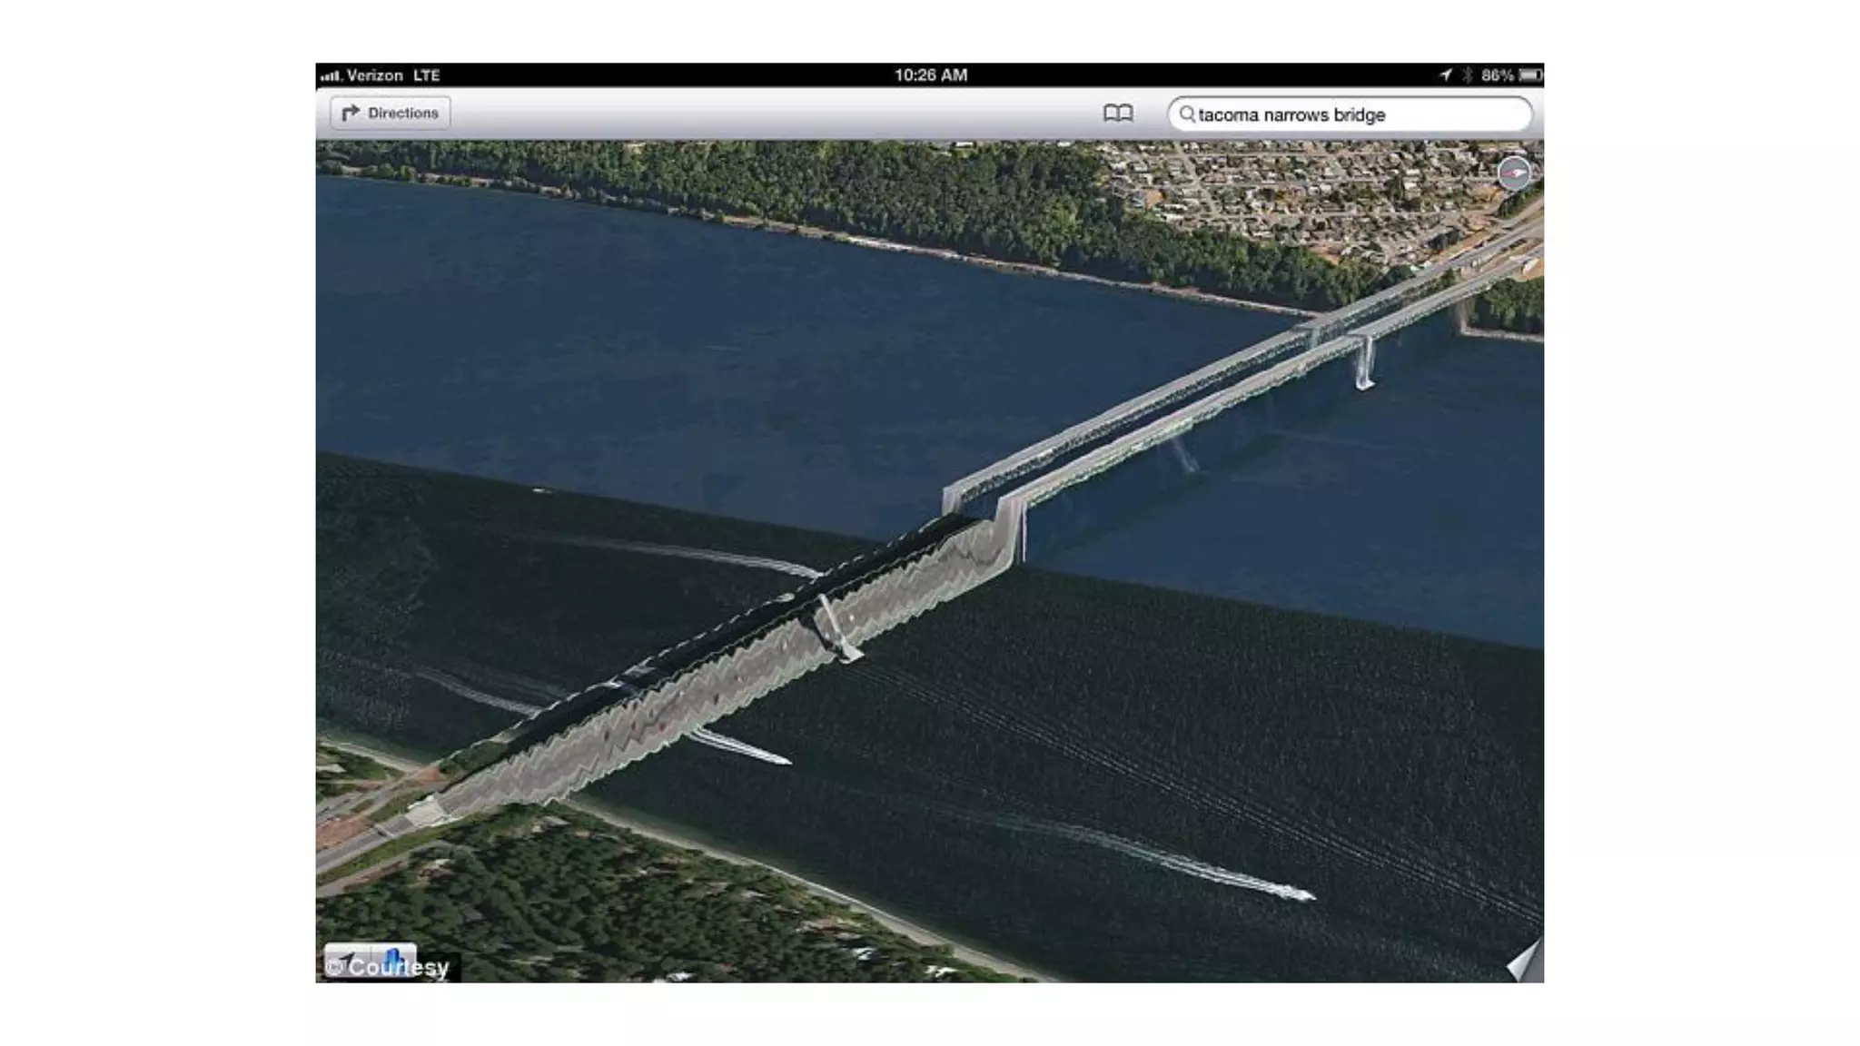Click the Verizon carrier label
The image size is (1860, 1046).
click(374, 75)
